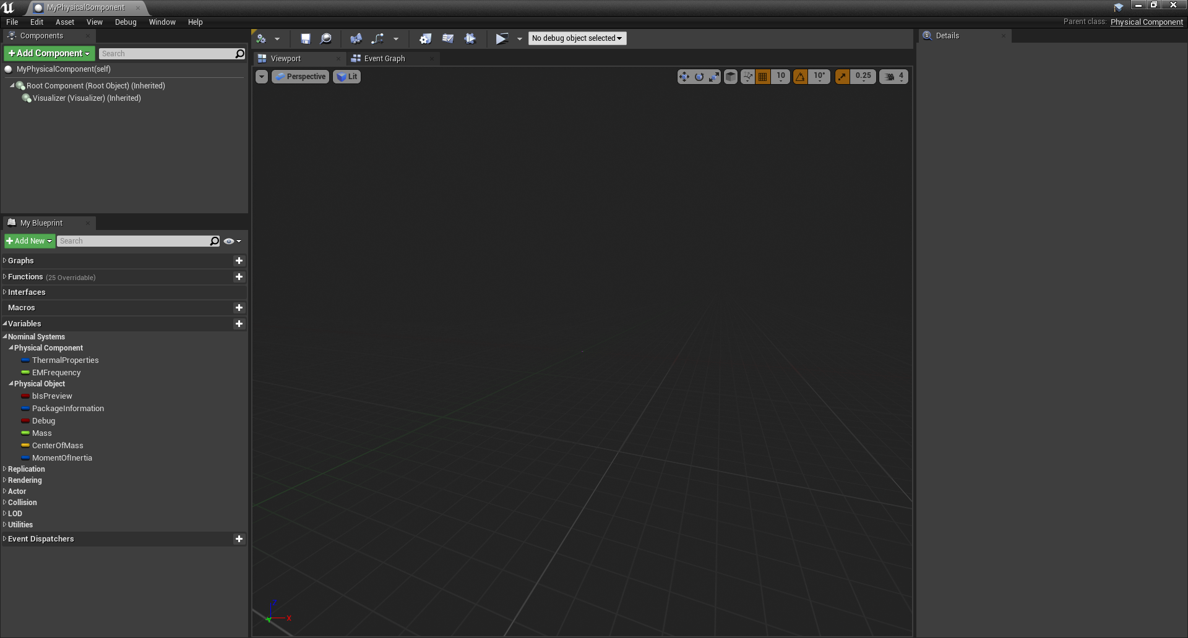Collapse the Variables section

[4, 323]
